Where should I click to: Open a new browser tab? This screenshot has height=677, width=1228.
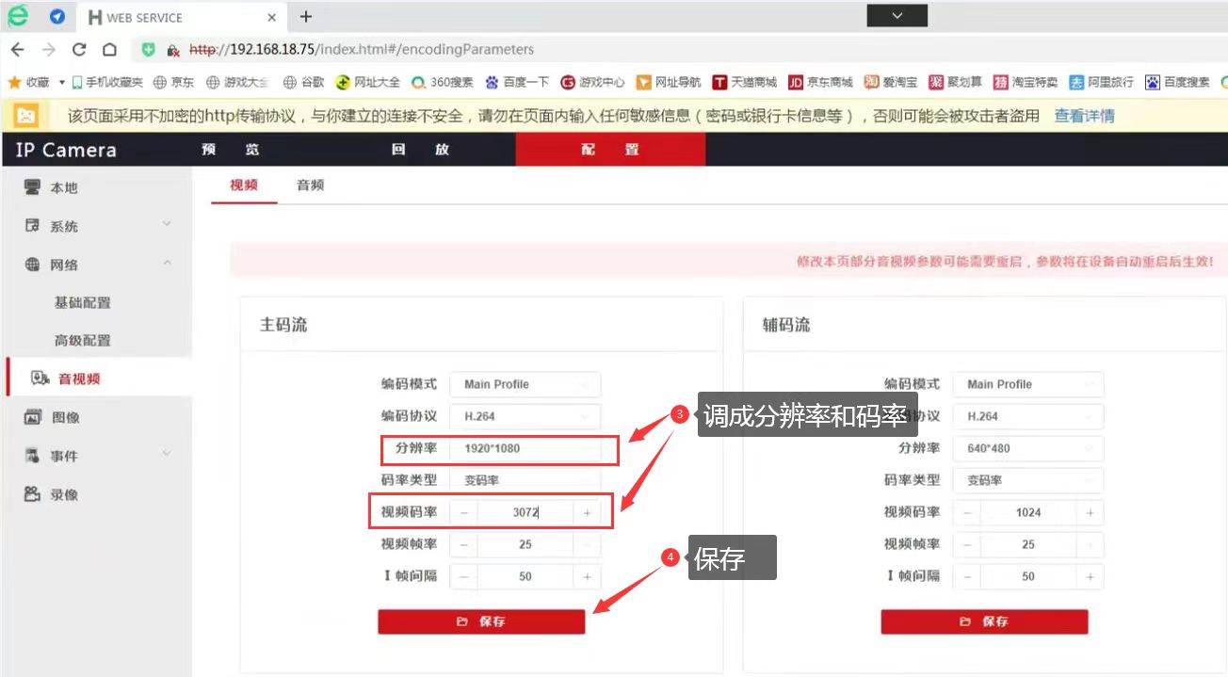[306, 17]
